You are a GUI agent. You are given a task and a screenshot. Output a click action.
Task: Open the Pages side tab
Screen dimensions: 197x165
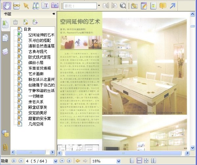[5, 38]
